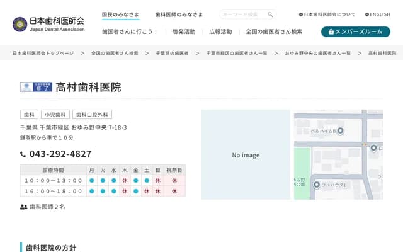This screenshot has height=252, width=403.
Task: Click 千葉県の歯医者 breadcrumb link
Action: click(172, 54)
